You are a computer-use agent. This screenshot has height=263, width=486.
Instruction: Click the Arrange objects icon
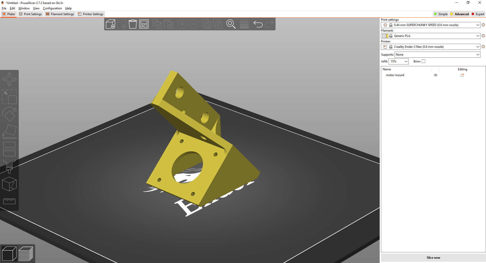[x=144, y=24]
